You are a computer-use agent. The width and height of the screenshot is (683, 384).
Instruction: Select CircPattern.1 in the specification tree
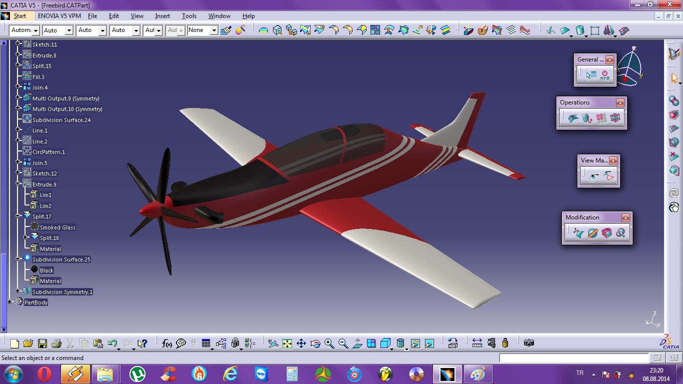48,152
